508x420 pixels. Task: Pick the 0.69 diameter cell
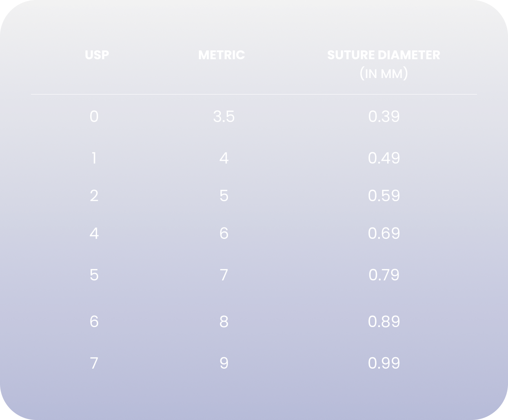(384, 233)
